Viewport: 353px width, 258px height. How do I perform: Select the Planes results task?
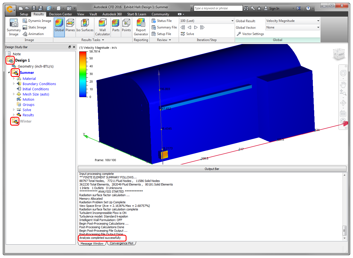[x=70, y=27]
